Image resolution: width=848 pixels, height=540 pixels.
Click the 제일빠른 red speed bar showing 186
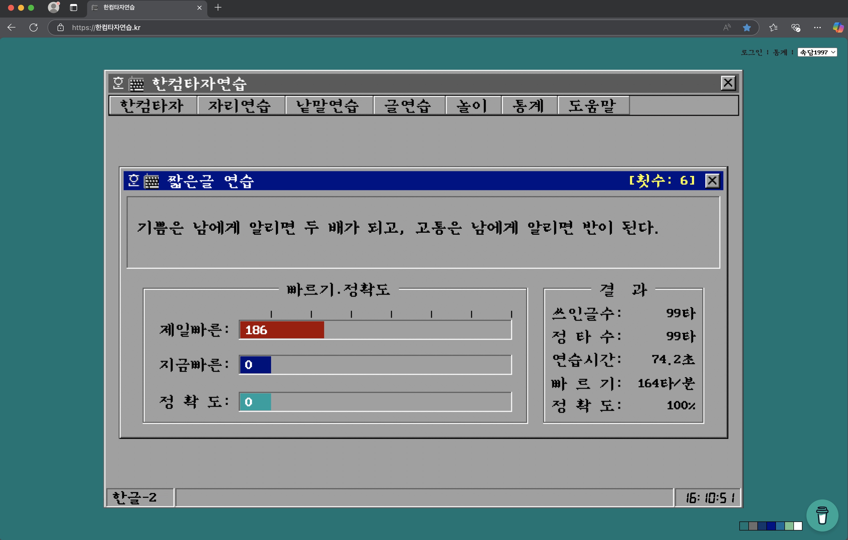click(x=282, y=330)
